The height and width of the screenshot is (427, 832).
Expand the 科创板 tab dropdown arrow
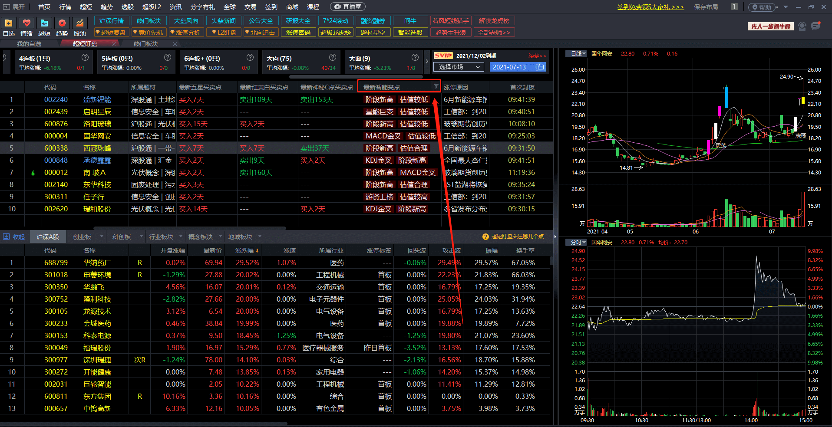click(x=141, y=236)
